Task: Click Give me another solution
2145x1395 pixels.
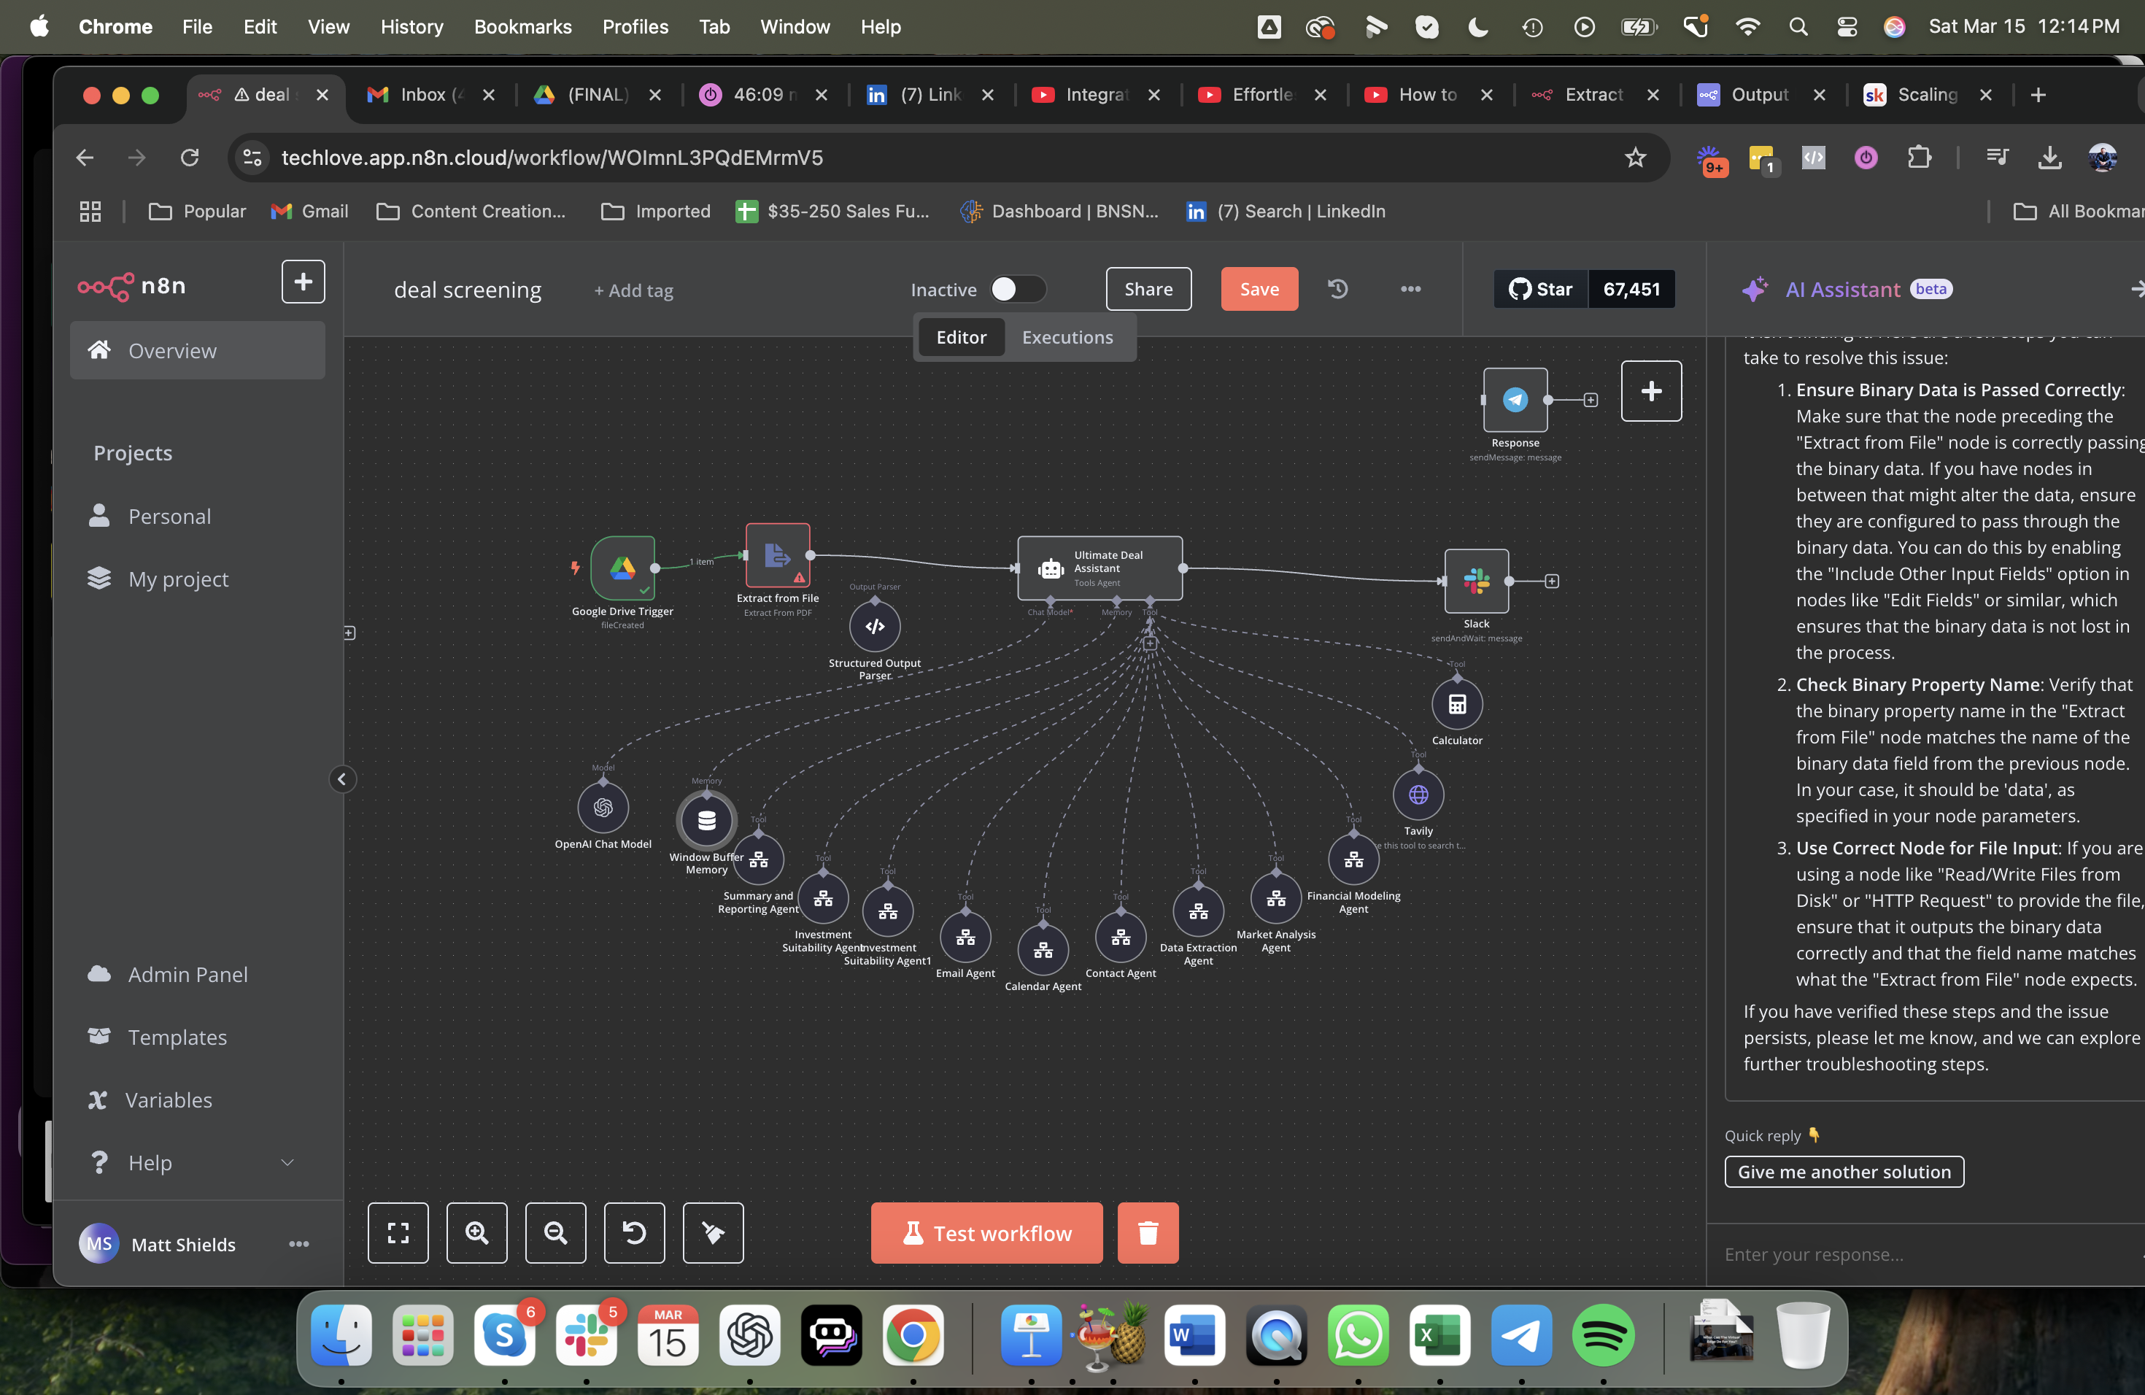Action: tap(1842, 1172)
